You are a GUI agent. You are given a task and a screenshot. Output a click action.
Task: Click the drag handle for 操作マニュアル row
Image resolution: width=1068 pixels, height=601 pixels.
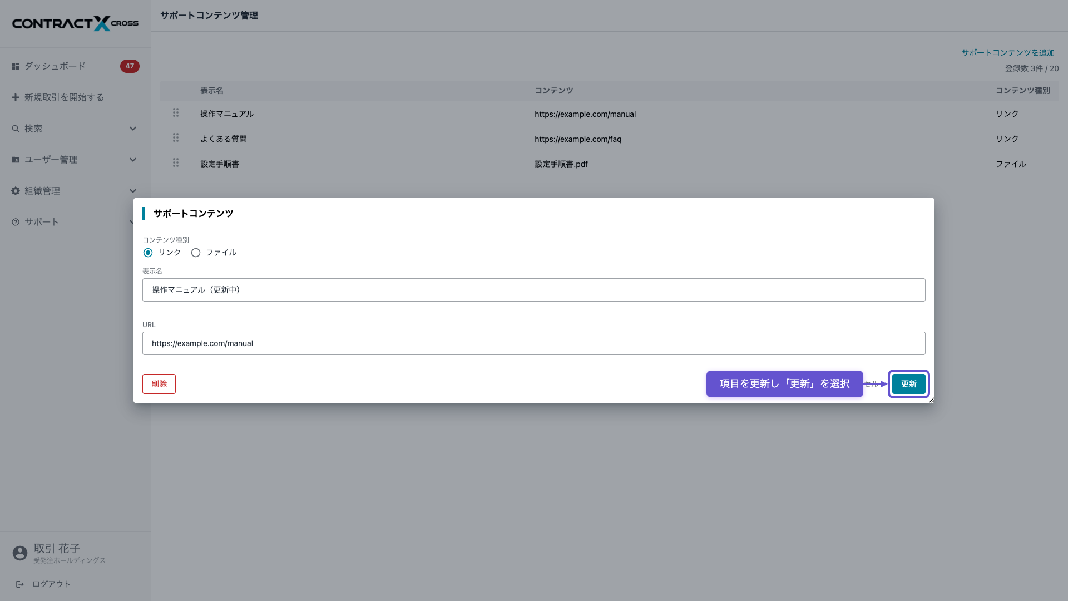(x=176, y=113)
